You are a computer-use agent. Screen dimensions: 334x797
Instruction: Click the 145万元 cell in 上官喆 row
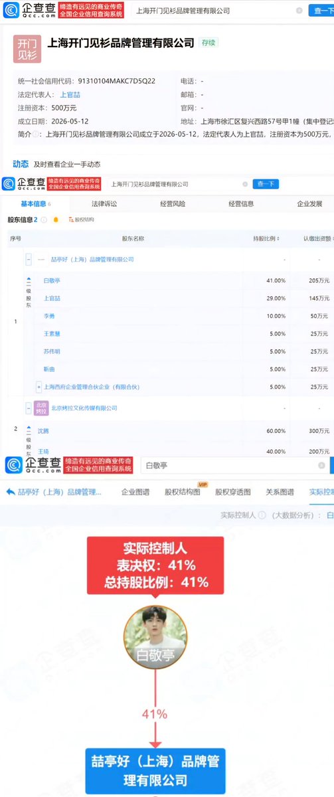pos(319,298)
